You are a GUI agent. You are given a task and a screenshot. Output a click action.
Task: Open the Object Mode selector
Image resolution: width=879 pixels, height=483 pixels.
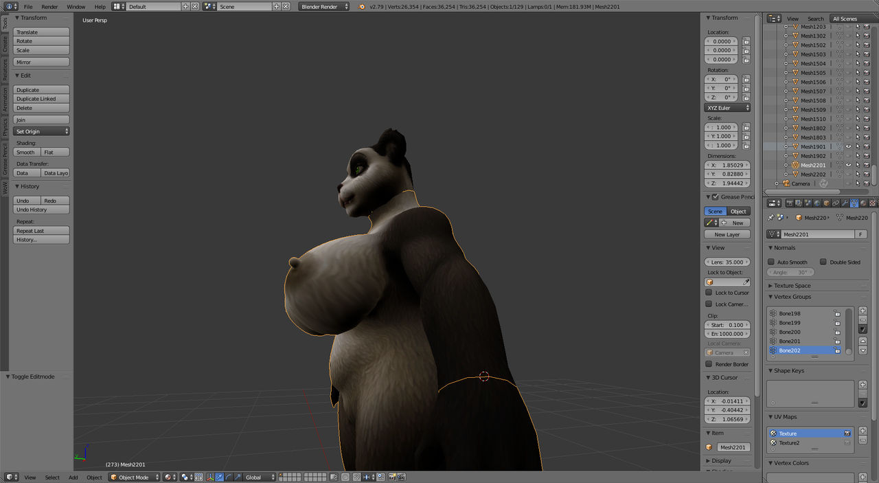135,477
